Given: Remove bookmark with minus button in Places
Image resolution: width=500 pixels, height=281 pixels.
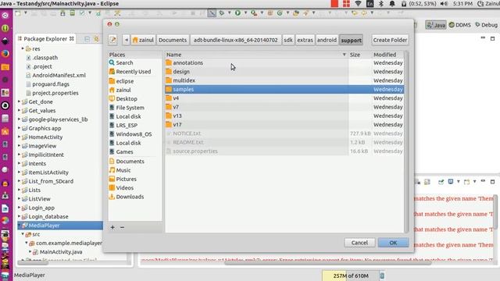Looking at the screenshot, I should pyautogui.click(x=122, y=227).
